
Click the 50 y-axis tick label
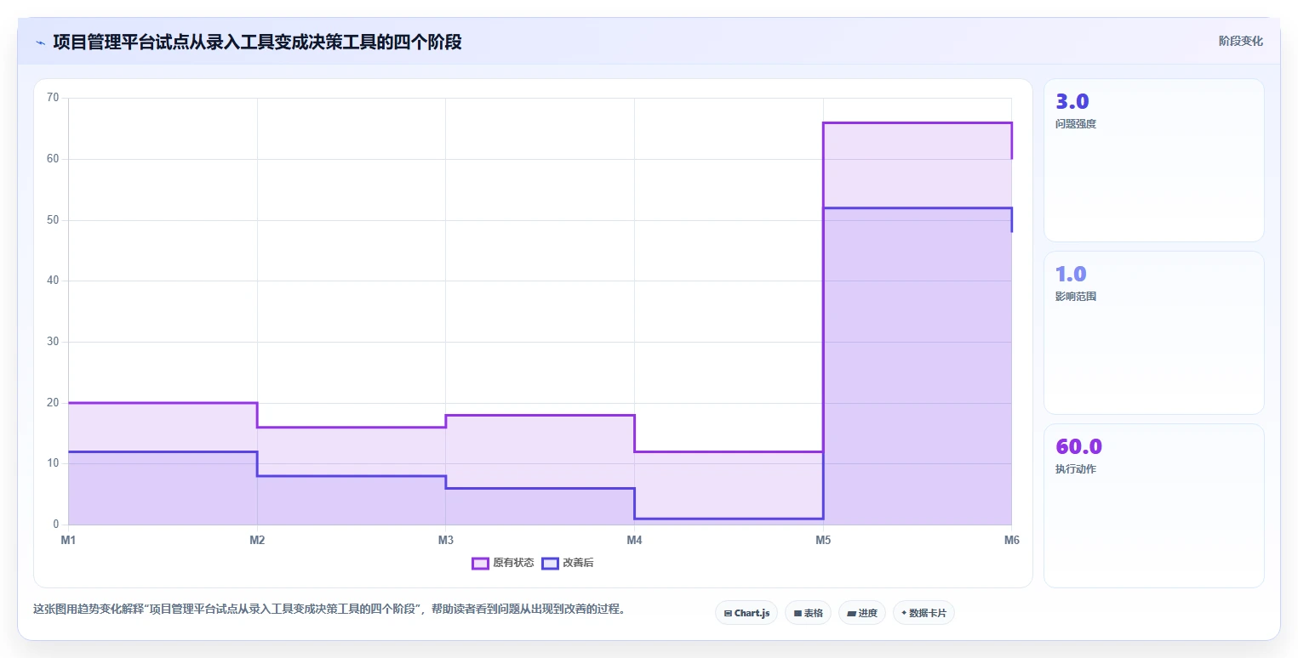coord(53,220)
